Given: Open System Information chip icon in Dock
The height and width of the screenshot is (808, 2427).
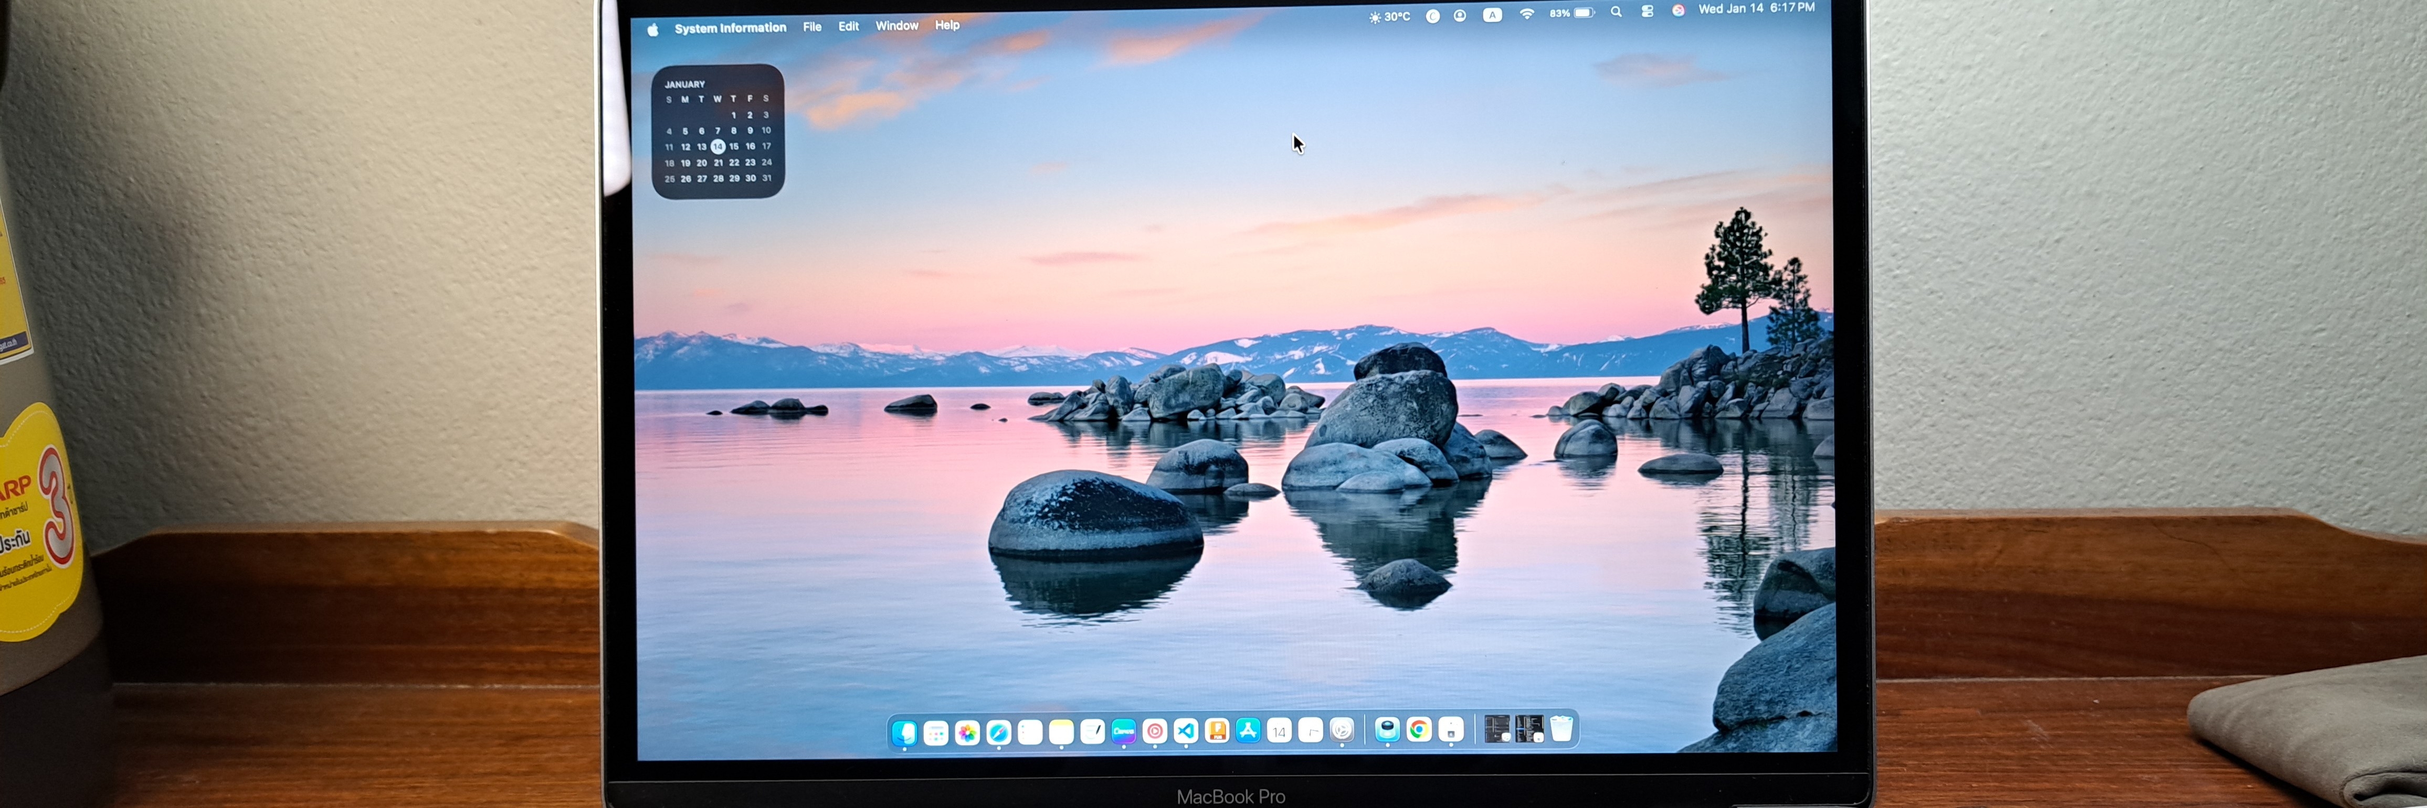Looking at the screenshot, I should tap(1388, 731).
